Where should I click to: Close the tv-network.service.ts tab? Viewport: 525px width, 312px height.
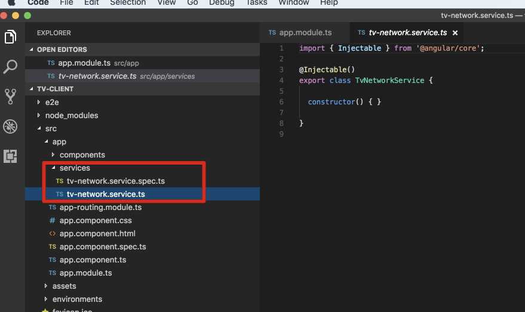point(455,33)
